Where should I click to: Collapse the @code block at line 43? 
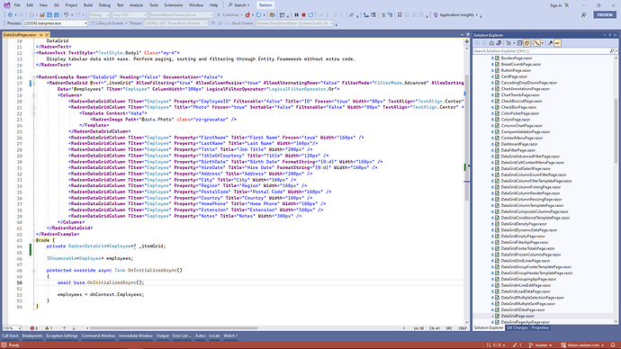[33, 240]
